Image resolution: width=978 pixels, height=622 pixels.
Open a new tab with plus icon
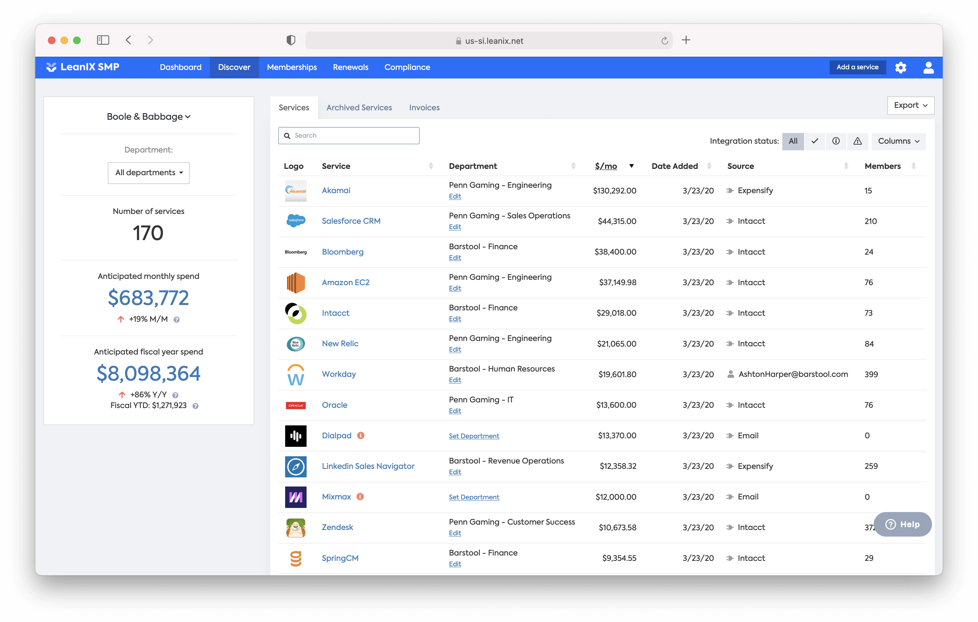686,40
